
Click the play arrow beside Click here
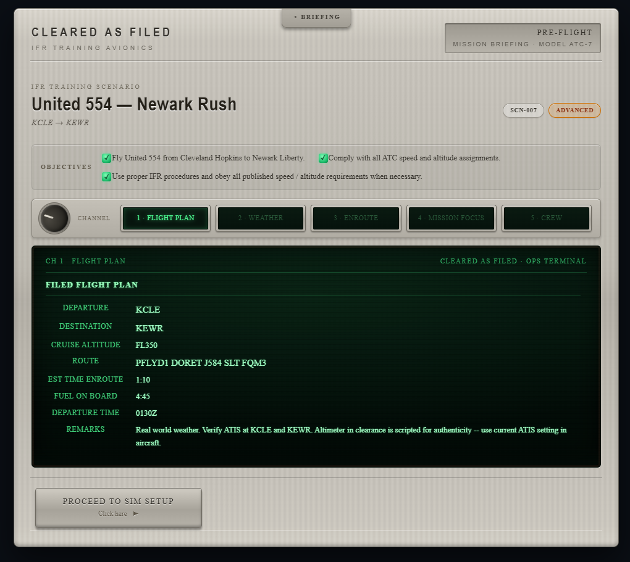136,513
